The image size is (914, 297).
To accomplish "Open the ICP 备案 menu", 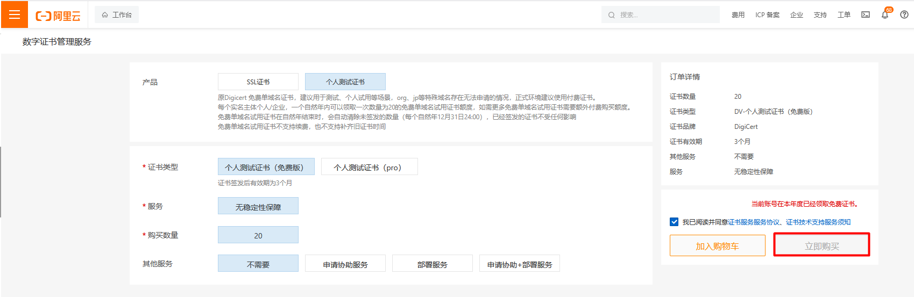I will point(767,15).
